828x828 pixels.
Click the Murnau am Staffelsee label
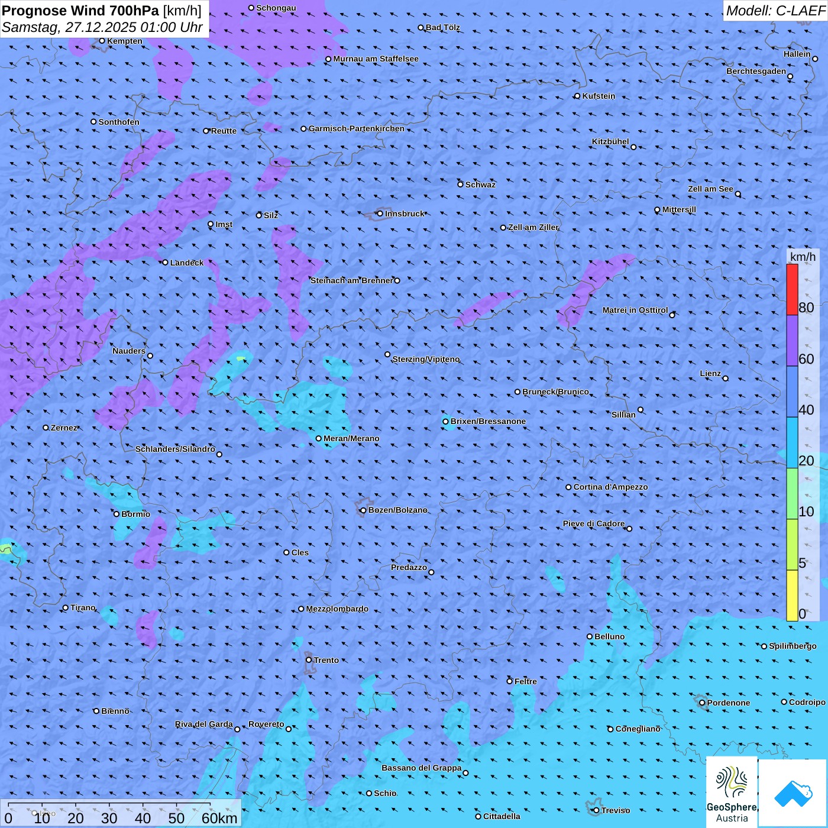376,59
